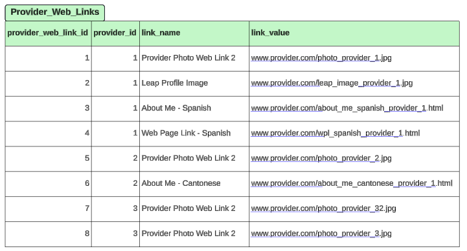Open the photo_provider_2.jpg link
Screen dimensions: 467x251
coord(321,158)
